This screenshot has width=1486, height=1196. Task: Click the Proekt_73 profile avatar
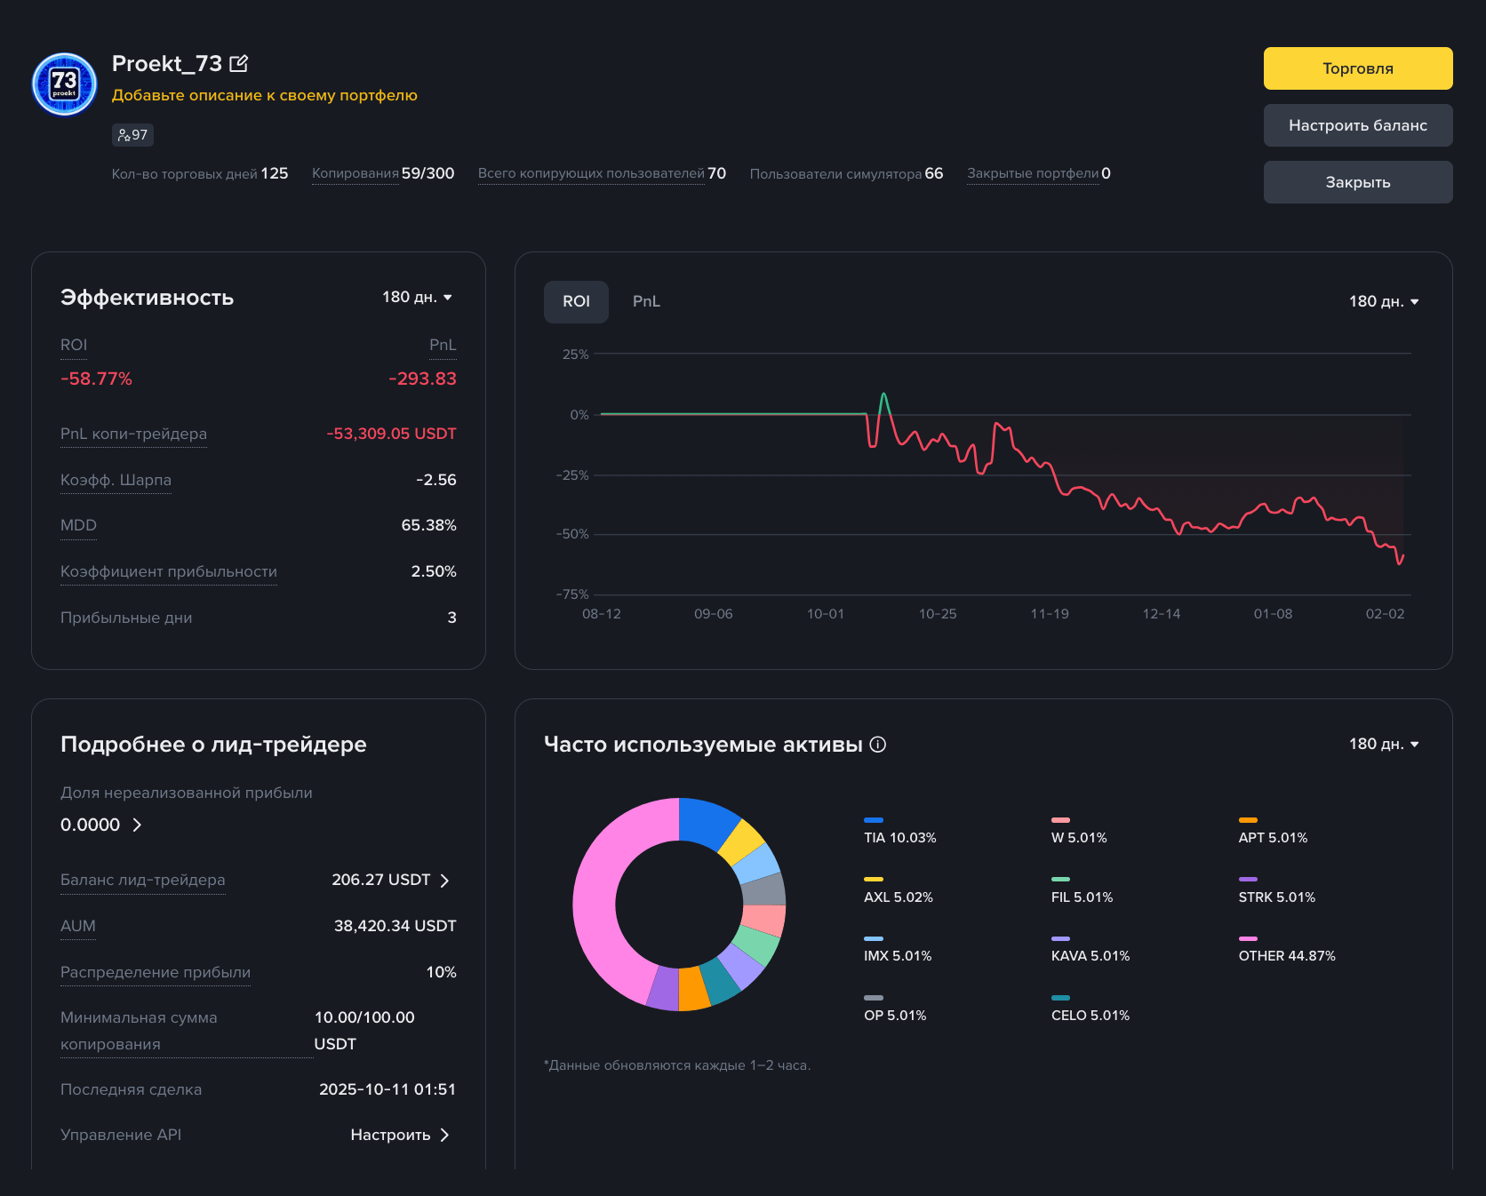[64, 84]
